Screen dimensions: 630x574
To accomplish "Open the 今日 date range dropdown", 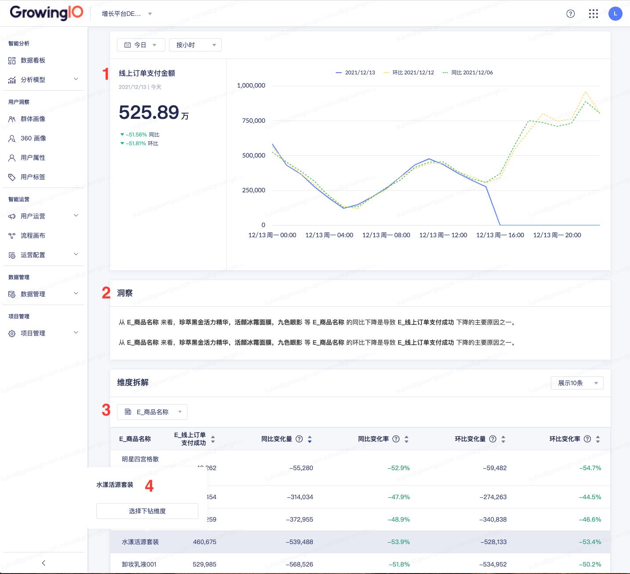I will coord(141,45).
